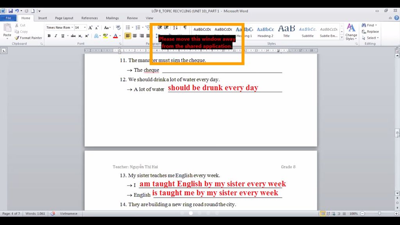400x225 pixels.
Task: Minimize the ribbon
Action: (390, 18)
